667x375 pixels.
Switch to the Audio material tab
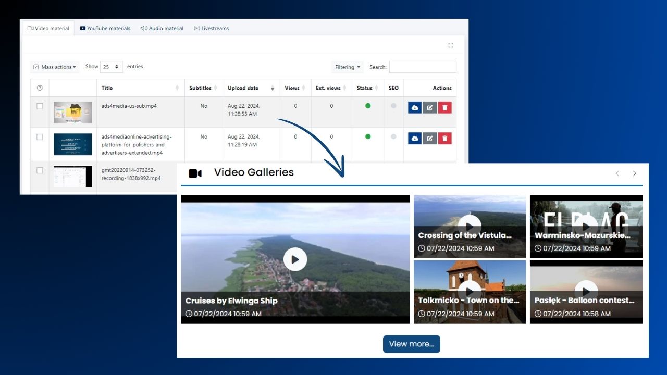(162, 28)
